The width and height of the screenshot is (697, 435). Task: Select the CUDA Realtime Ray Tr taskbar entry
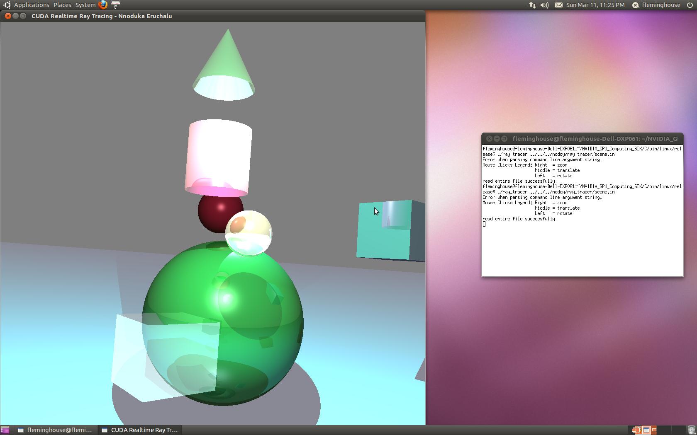[139, 430]
